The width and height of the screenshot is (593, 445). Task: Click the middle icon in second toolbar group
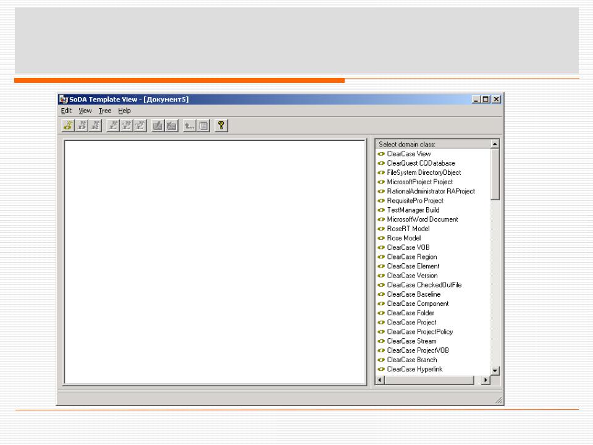[126, 125]
